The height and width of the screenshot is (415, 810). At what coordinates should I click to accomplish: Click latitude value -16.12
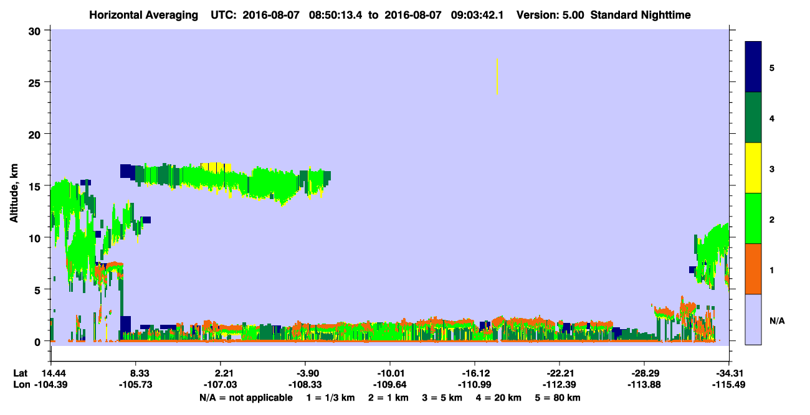475,373
